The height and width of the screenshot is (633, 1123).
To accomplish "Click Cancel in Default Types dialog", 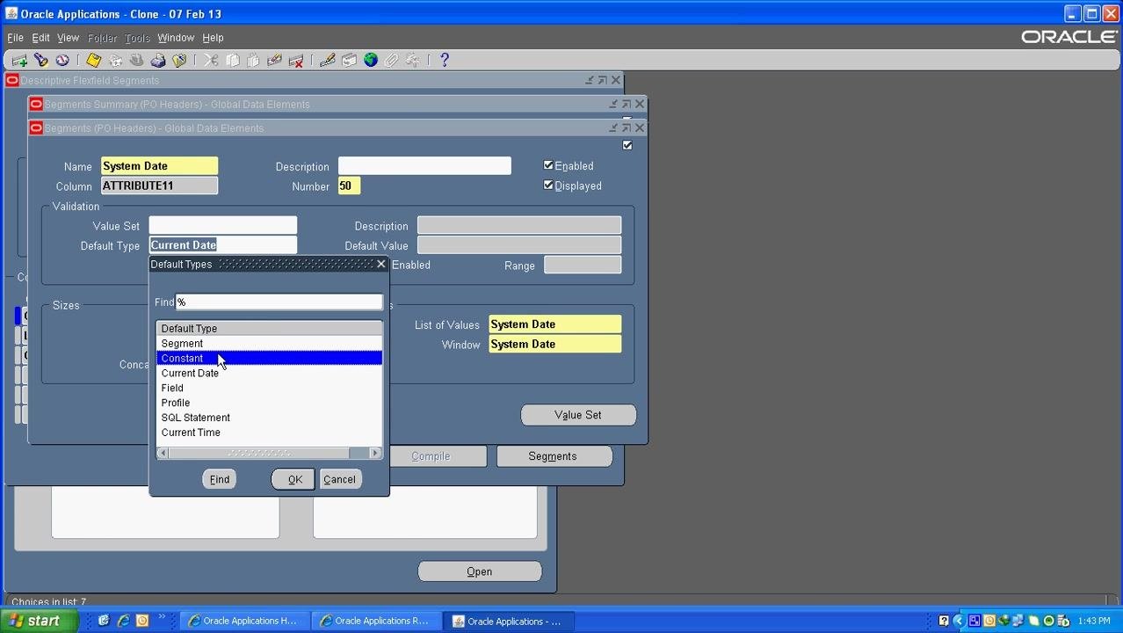I will [x=339, y=479].
